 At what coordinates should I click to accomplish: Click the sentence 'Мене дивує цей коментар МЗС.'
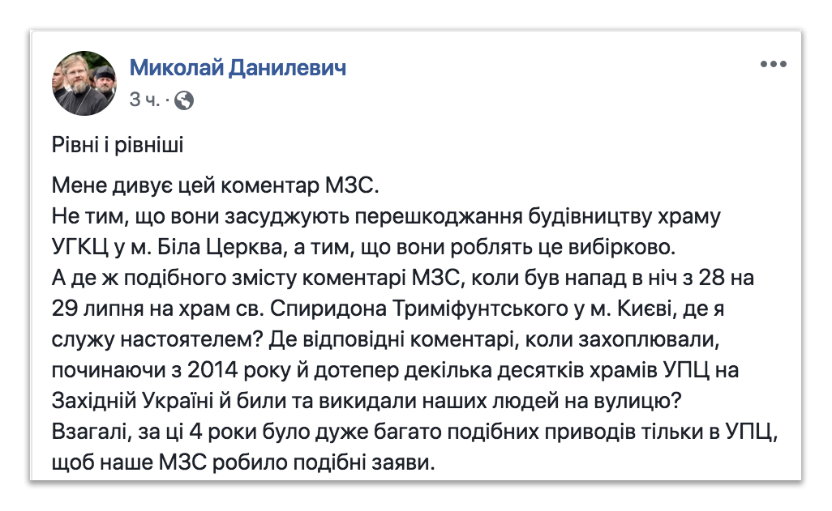point(216,185)
